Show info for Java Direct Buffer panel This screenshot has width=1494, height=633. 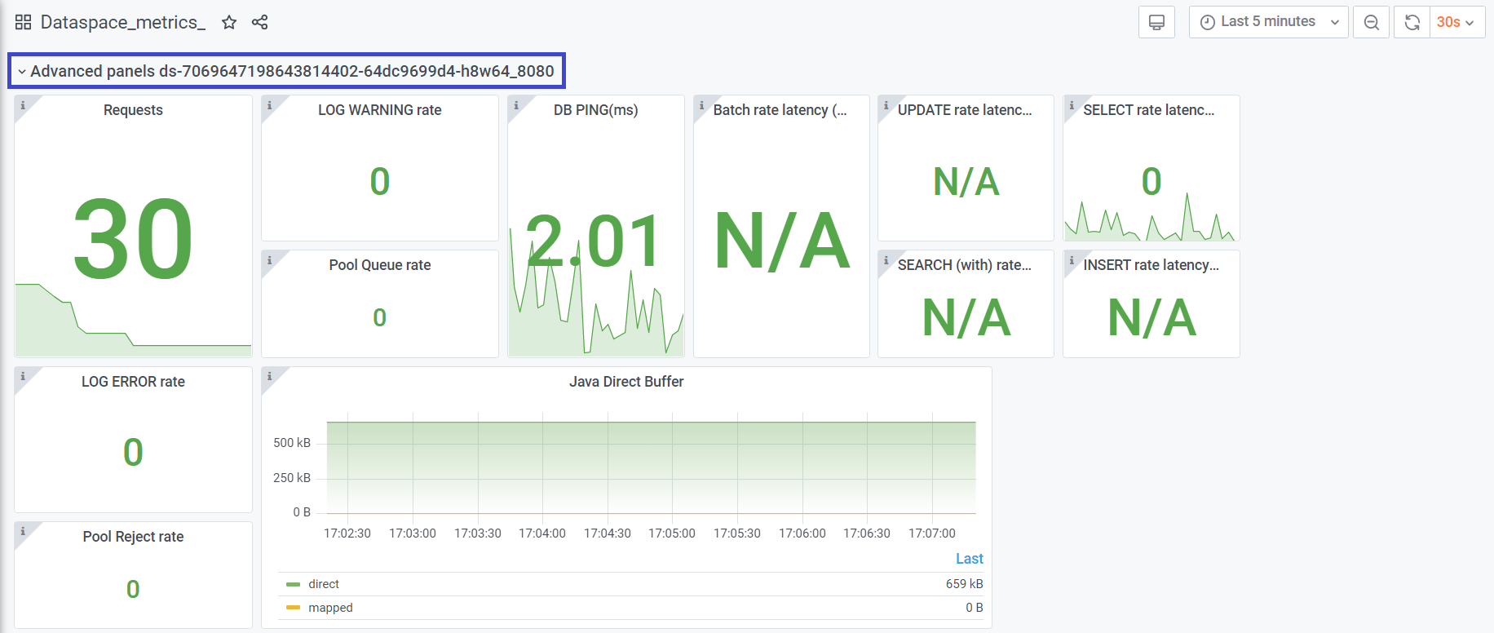click(x=269, y=376)
